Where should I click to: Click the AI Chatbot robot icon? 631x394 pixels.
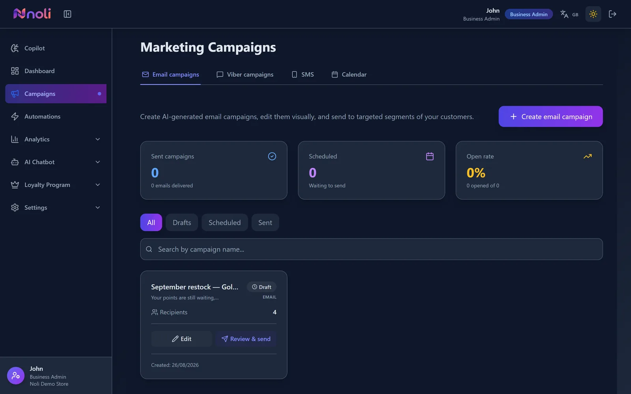15,162
